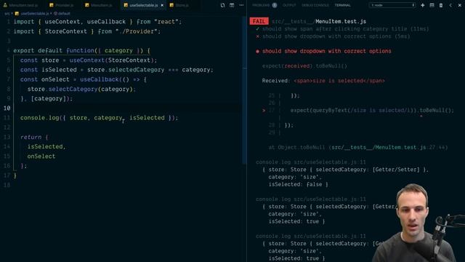The width and height of the screenshot is (465, 262).
Task: Open the src/__tests__/MenuItem.test.js stack trace link
Action: coord(379,147)
